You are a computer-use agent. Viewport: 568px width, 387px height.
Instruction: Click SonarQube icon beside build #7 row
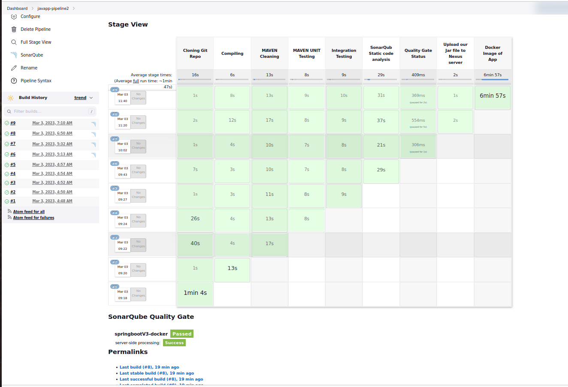[93, 144]
